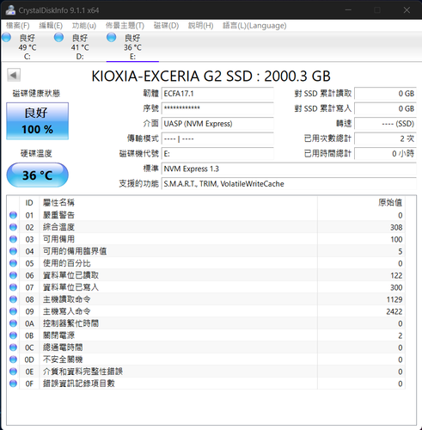The image size is (422, 430).
Task: Open the 磁碟(D) menu
Action: pyautogui.click(x=166, y=26)
